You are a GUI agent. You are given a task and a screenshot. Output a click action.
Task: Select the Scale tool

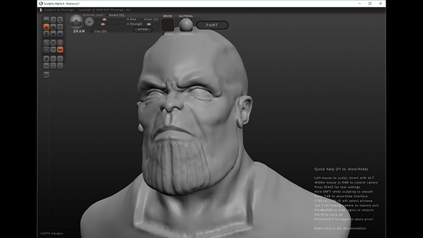point(60,20)
